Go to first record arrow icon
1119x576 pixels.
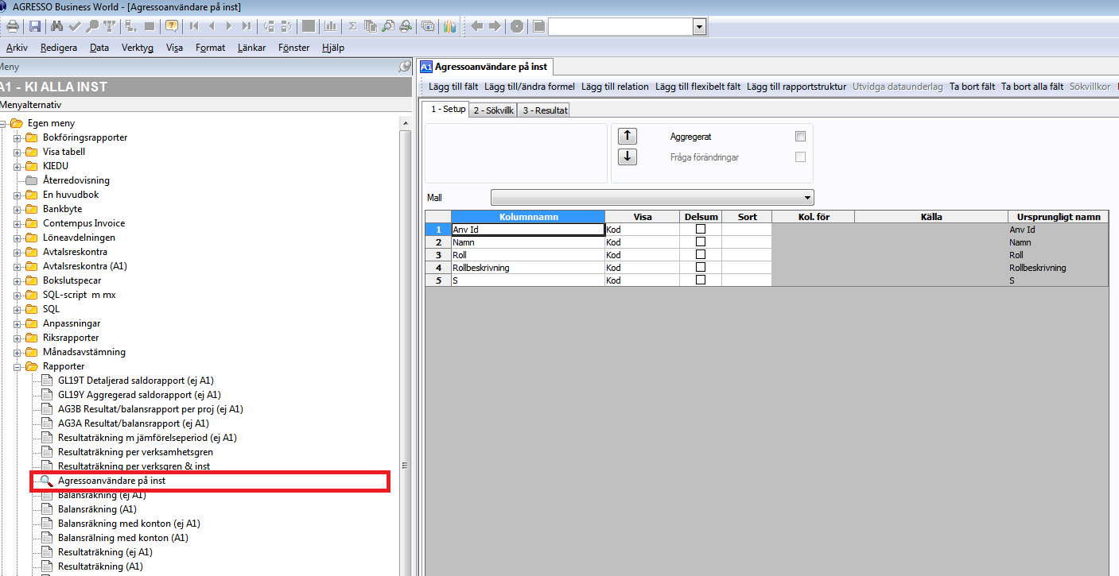[x=194, y=26]
